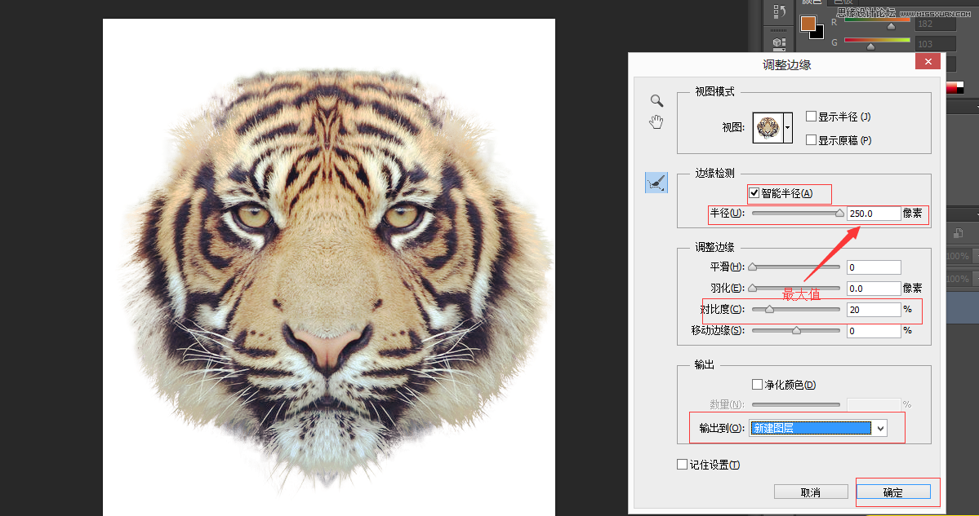Click the 取消 button
This screenshot has width=979, height=516.
[811, 492]
